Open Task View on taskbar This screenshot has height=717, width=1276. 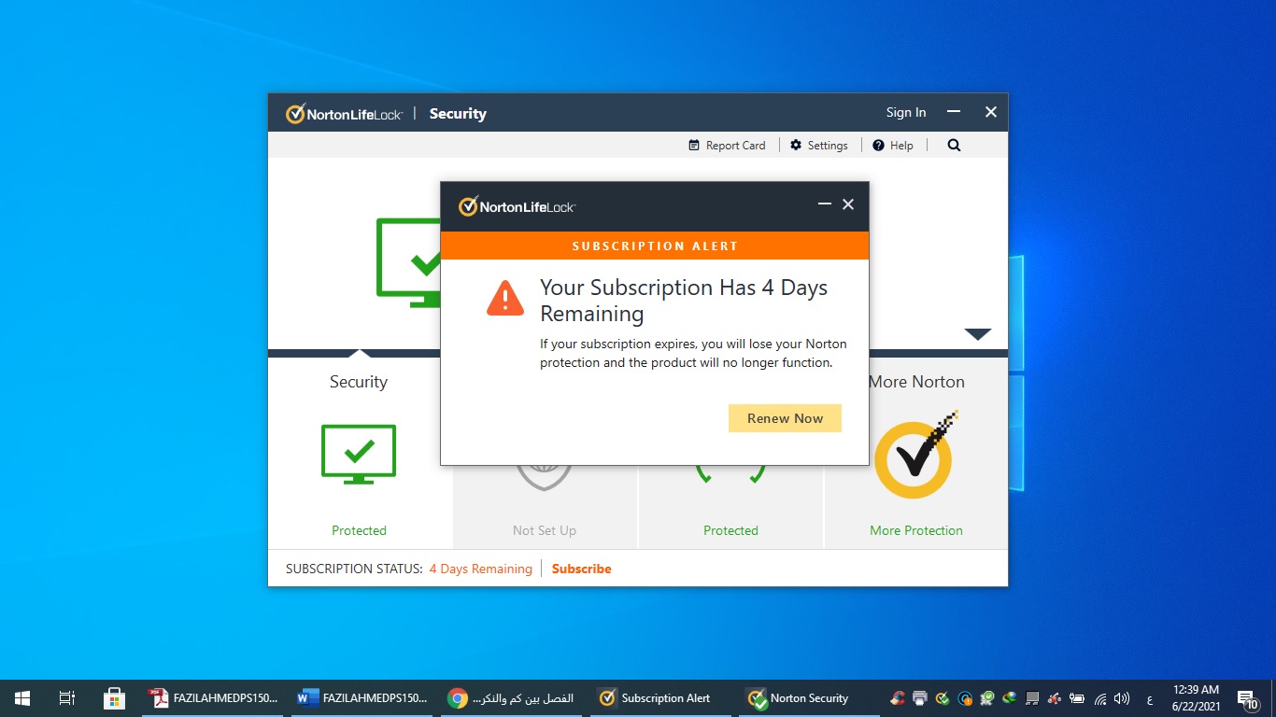tap(66, 698)
